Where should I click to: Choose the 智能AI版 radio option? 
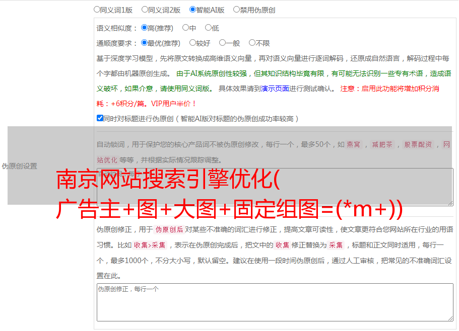pyautogui.click(x=192, y=10)
